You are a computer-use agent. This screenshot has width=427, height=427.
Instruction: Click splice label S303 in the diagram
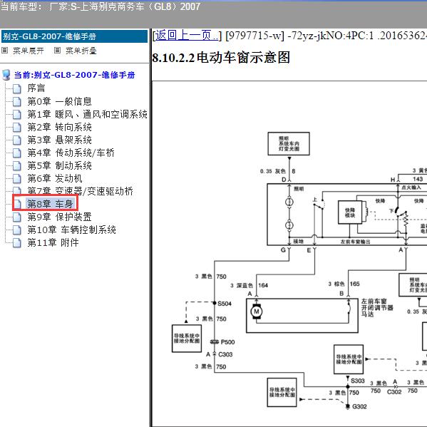tap(358, 381)
